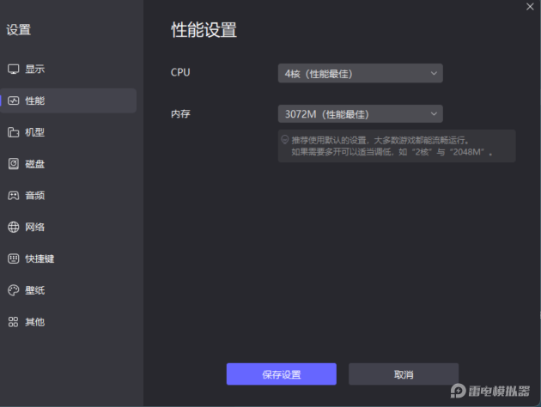Screen dimensions: 541x407
Task: Click the palette icon beside 壁纸
Action: point(13,290)
